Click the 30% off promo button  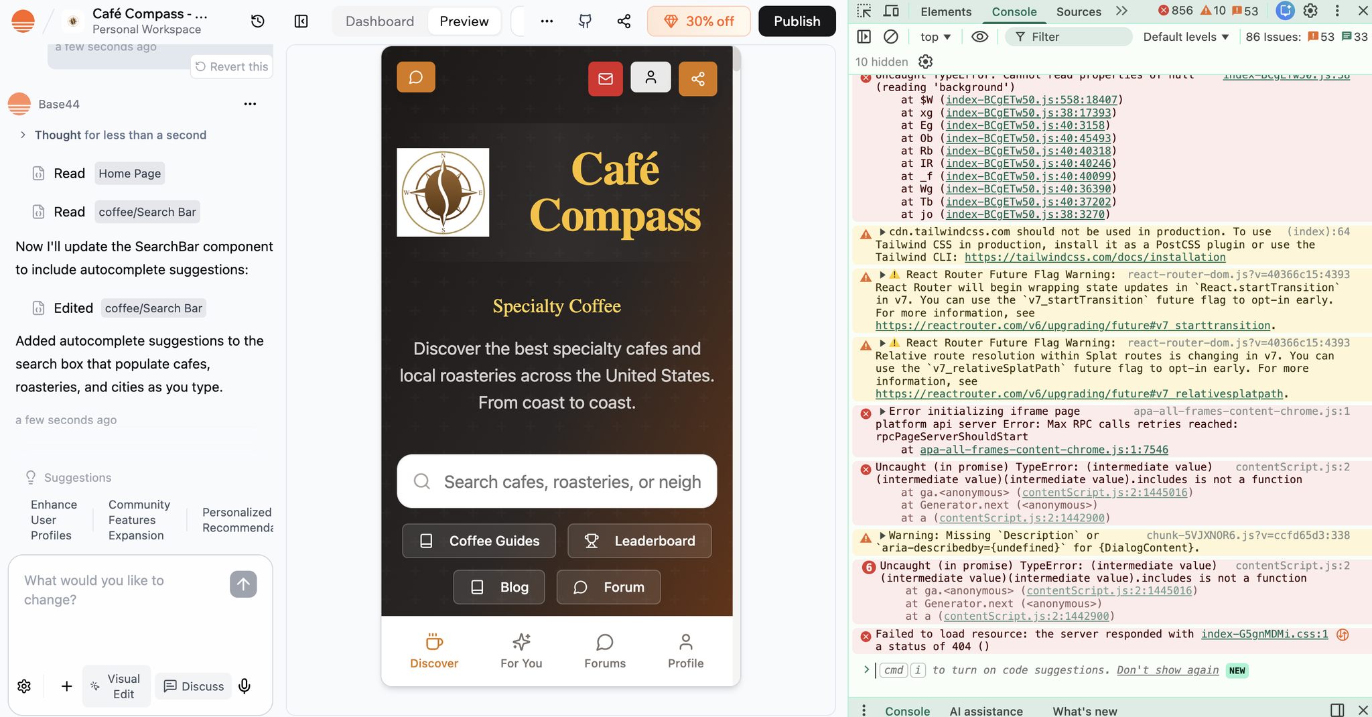[699, 21]
